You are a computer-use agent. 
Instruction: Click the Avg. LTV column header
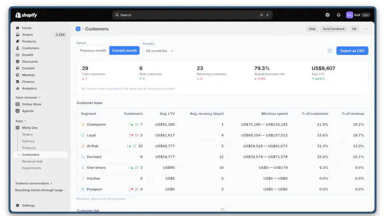[167, 114]
